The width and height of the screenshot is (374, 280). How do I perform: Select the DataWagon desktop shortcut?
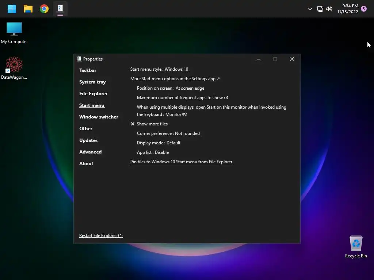[14, 68]
